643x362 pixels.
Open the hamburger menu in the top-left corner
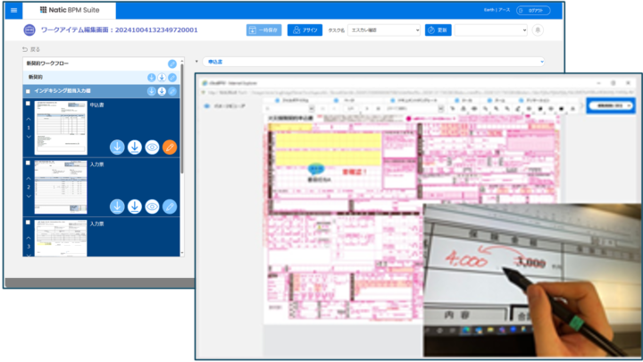pyautogui.click(x=13, y=10)
